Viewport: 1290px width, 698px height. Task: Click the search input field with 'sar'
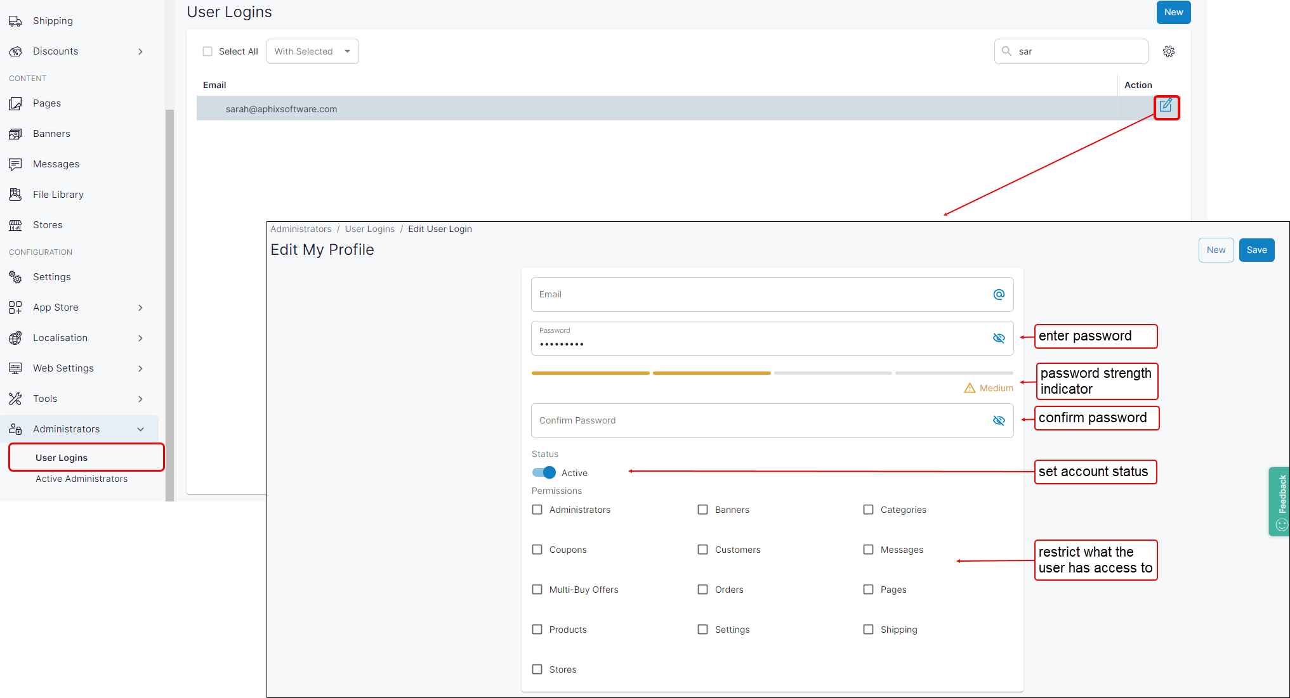(x=1070, y=51)
